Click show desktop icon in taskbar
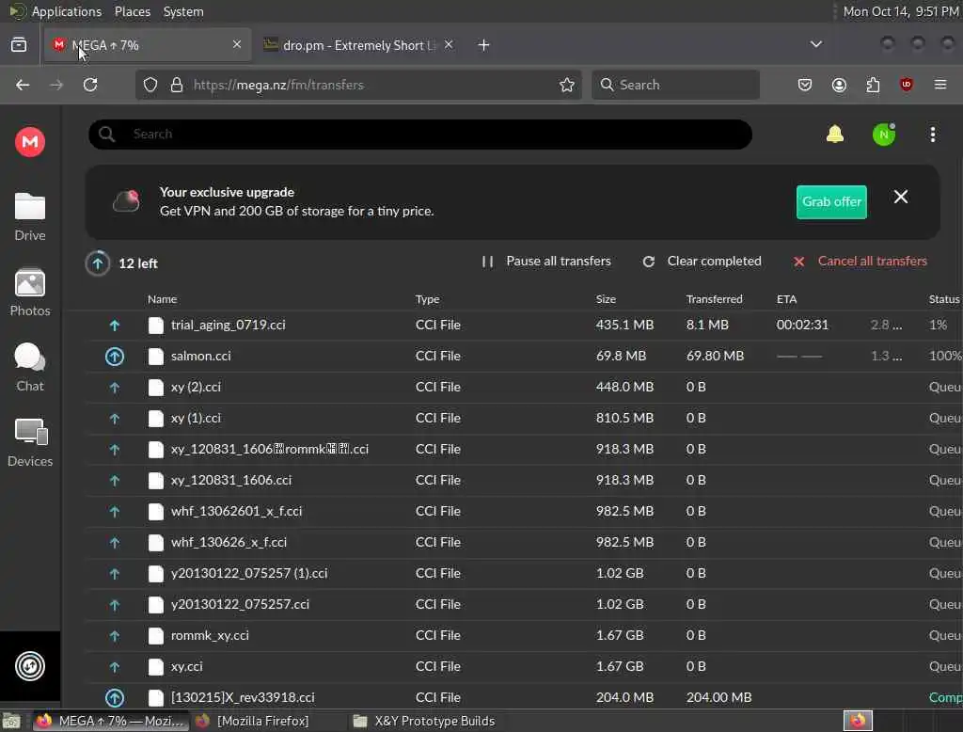Screen dimensions: 963x732 11,721
